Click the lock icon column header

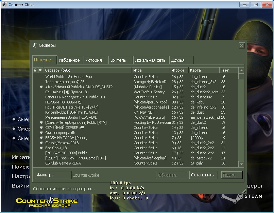click(x=35, y=70)
